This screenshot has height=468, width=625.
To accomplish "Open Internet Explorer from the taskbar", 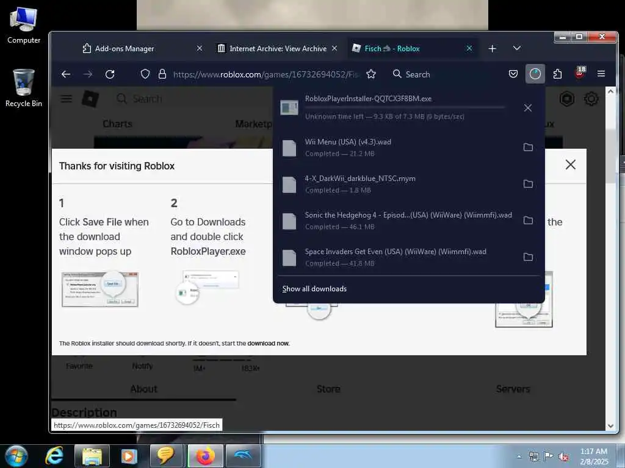I will [x=54, y=456].
